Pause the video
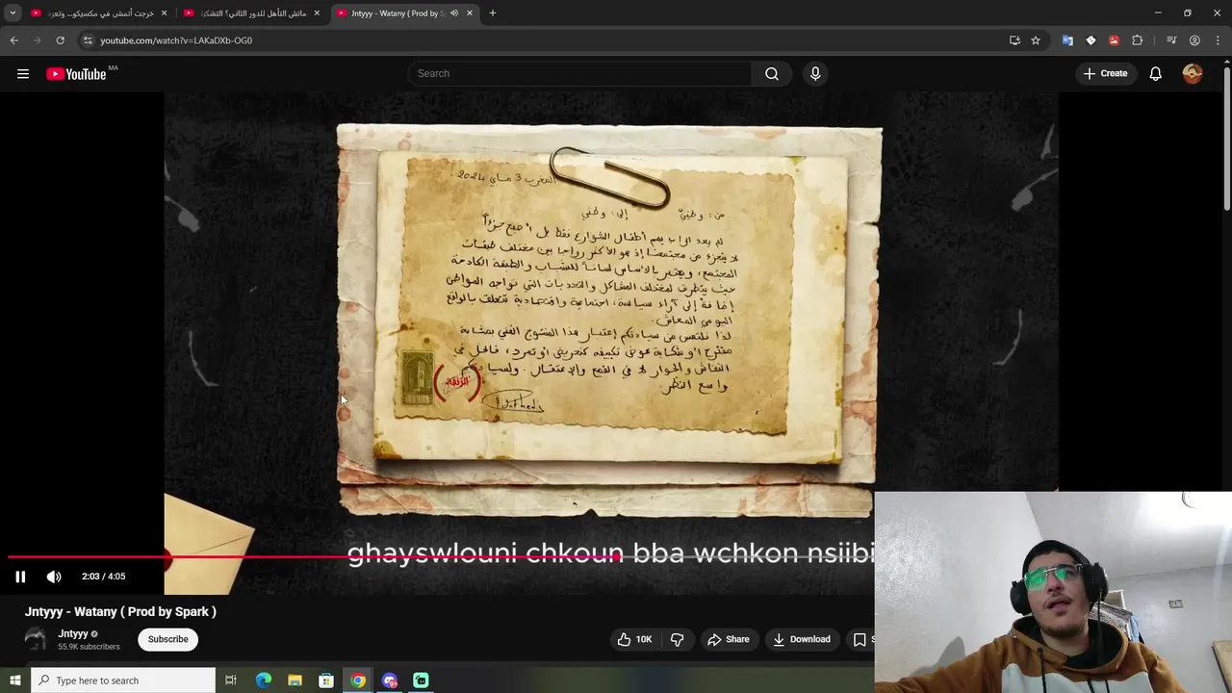The width and height of the screenshot is (1232, 693). pyautogui.click(x=20, y=577)
